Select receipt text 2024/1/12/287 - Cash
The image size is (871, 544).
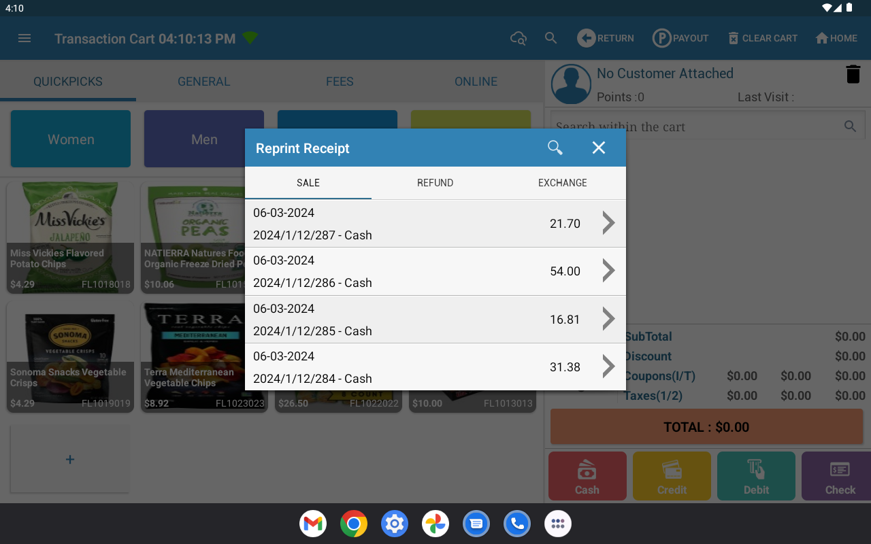(x=312, y=235)
